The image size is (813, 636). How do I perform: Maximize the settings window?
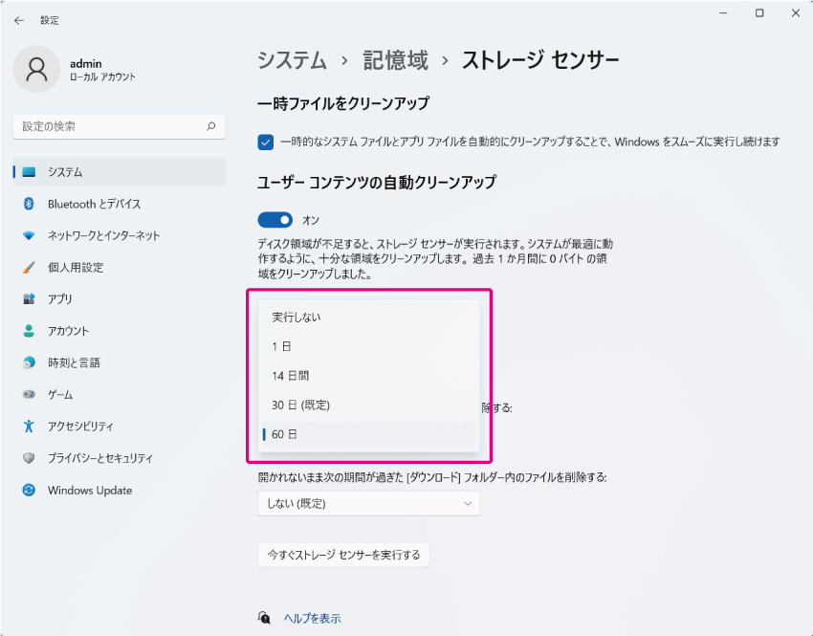coord(759,13)
